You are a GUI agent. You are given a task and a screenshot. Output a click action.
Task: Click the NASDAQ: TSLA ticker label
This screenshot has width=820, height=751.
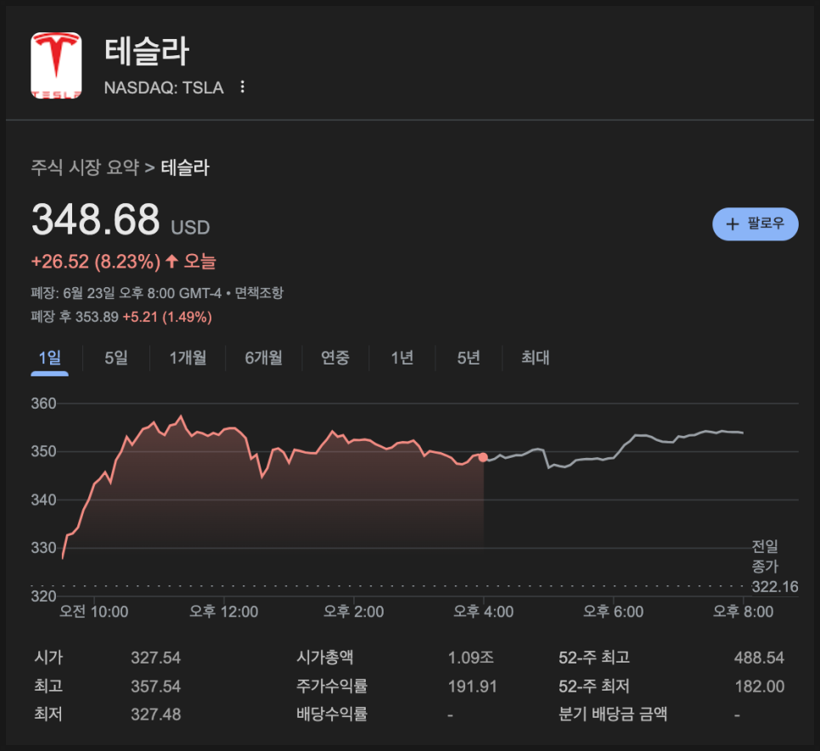tap(164, 88)
